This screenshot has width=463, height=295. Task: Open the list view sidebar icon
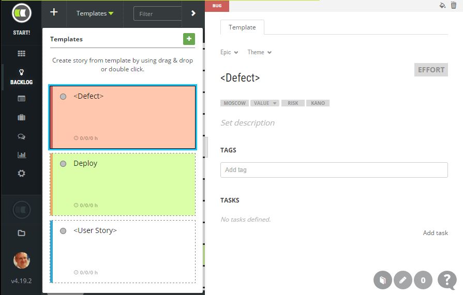pyautogui.click(x=22, y=99)
